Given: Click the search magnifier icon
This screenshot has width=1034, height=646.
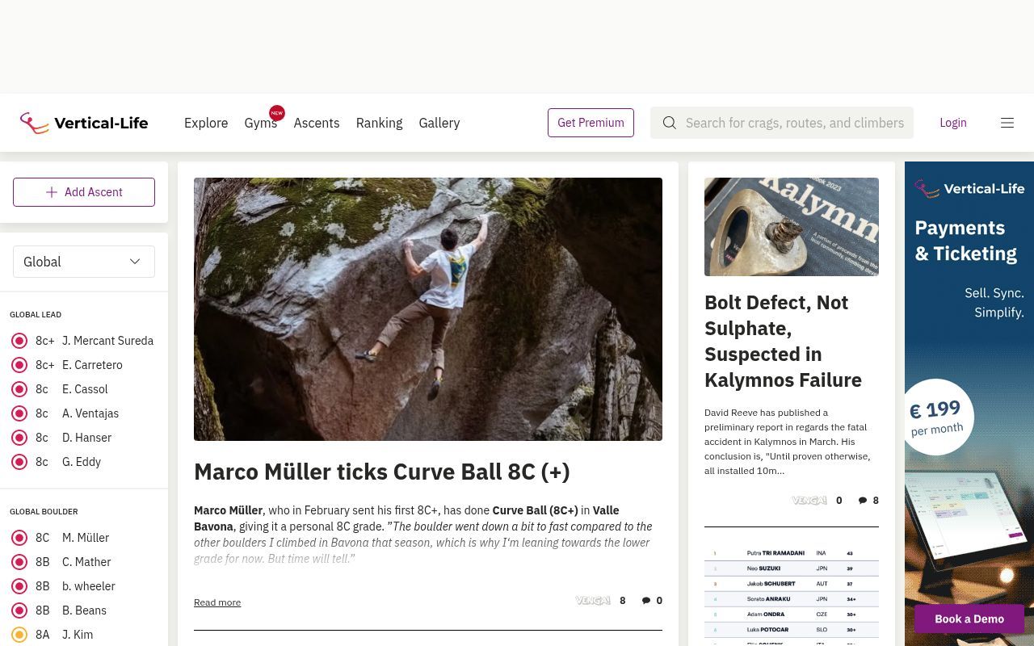Looking at the screenshot, I should pyautogui.click(x=670, y=123).
